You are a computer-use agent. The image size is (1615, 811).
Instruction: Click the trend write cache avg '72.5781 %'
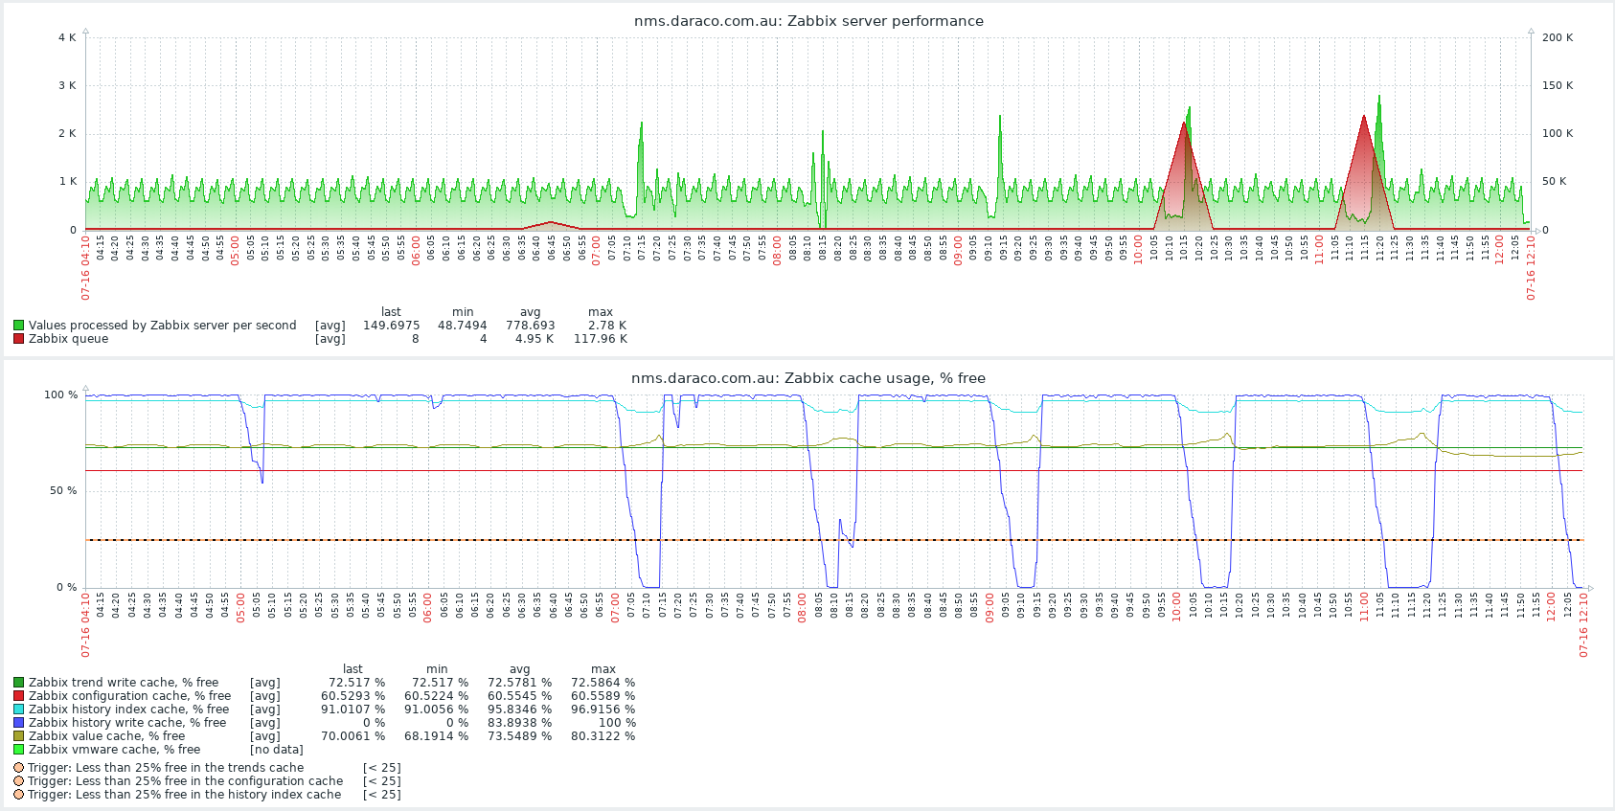(x=519, y=683)
